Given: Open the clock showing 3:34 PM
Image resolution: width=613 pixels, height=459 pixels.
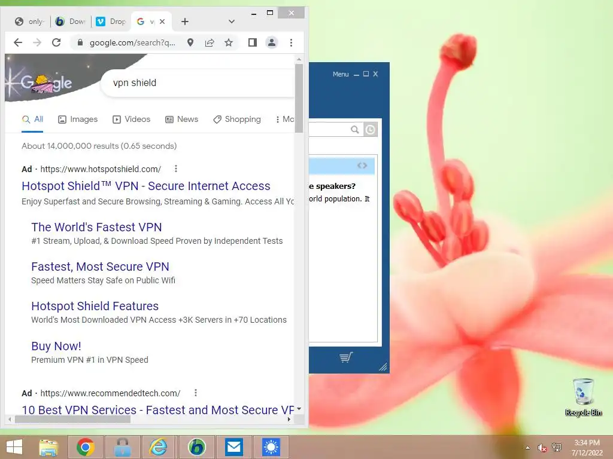Looking at the screenshot, I should 587,448.
